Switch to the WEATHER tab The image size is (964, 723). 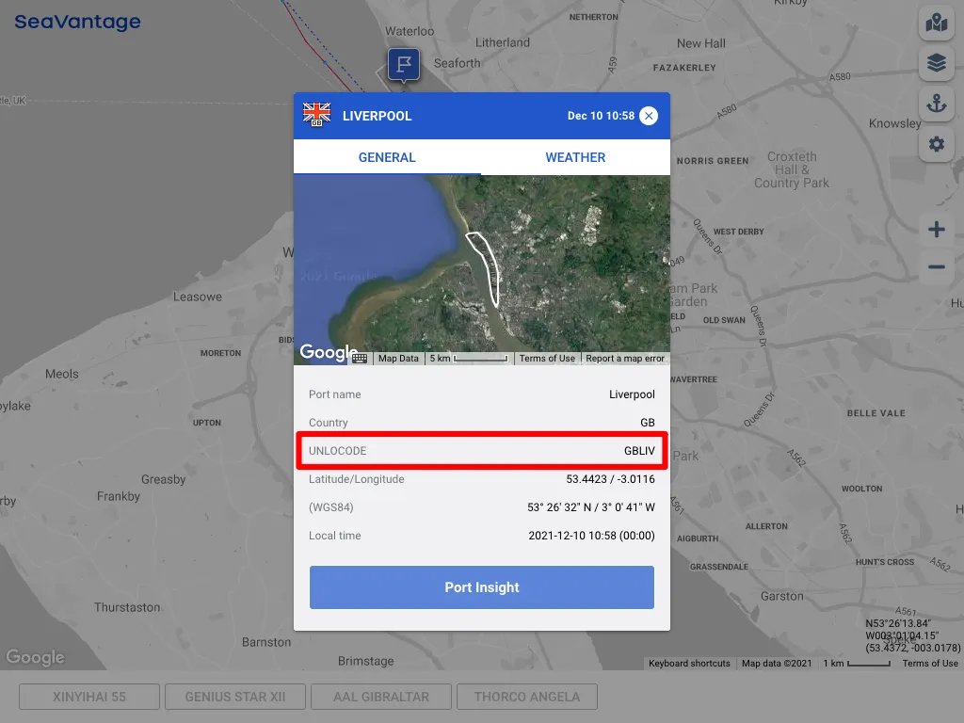pyautogui.click(x=575, y=157)
